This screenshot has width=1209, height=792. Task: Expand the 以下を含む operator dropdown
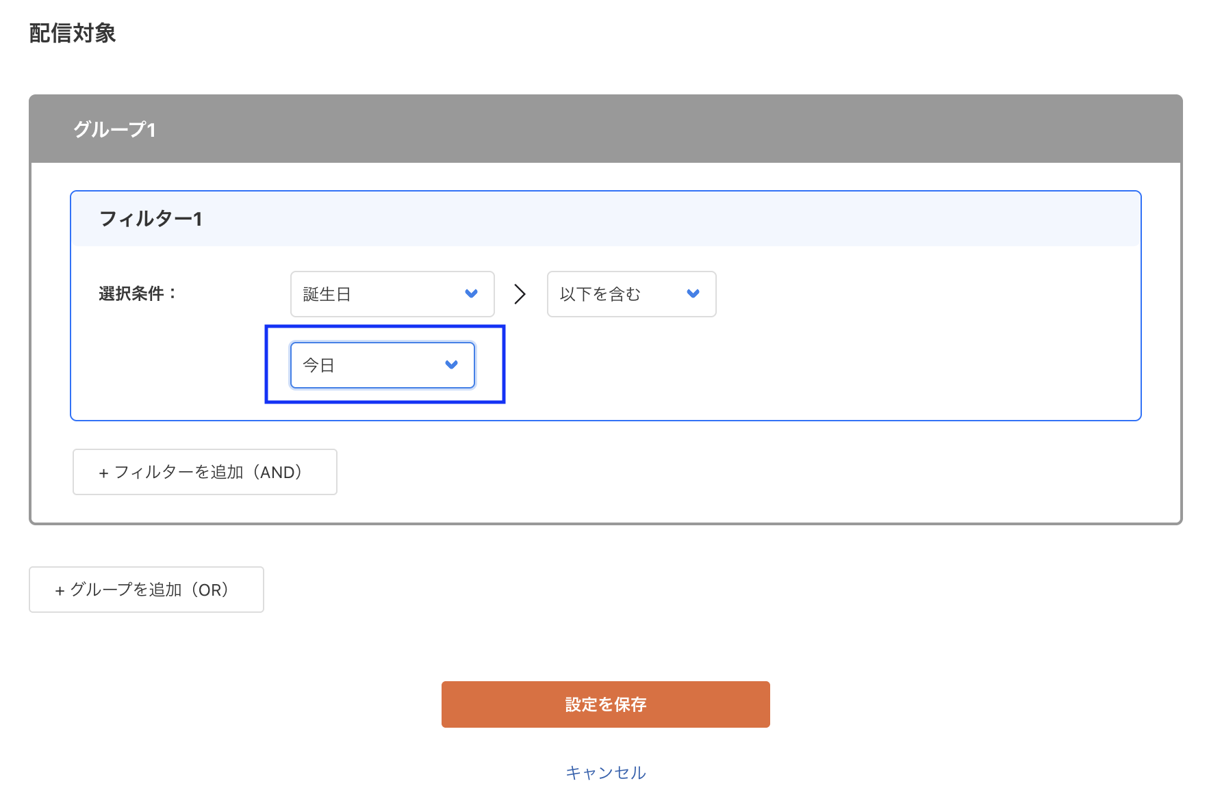click(631, 294)
